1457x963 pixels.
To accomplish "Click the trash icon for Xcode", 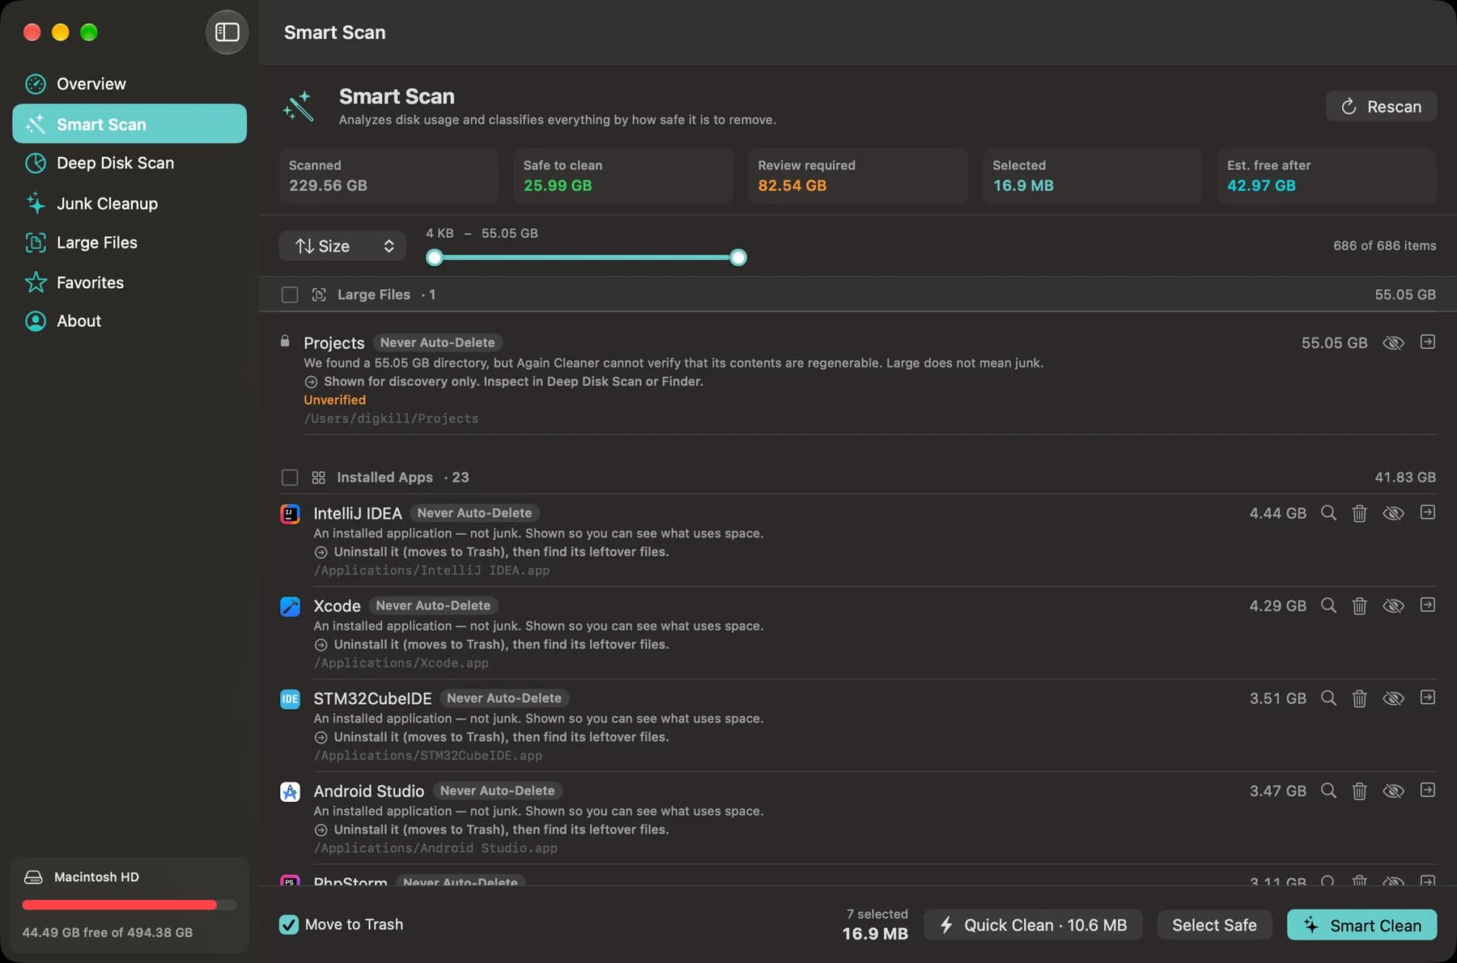I will 1360,605.
